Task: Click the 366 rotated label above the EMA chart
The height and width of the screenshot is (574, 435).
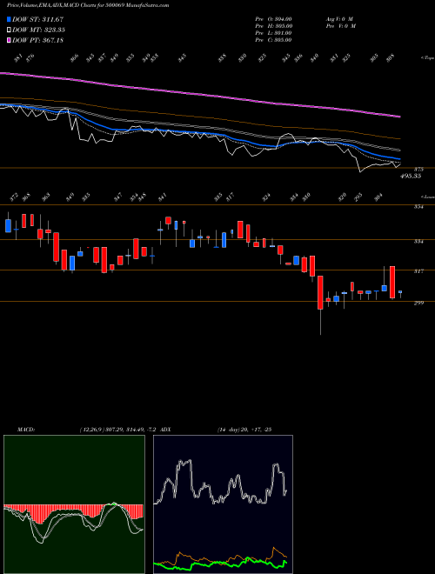Action: tap(74, 58)
